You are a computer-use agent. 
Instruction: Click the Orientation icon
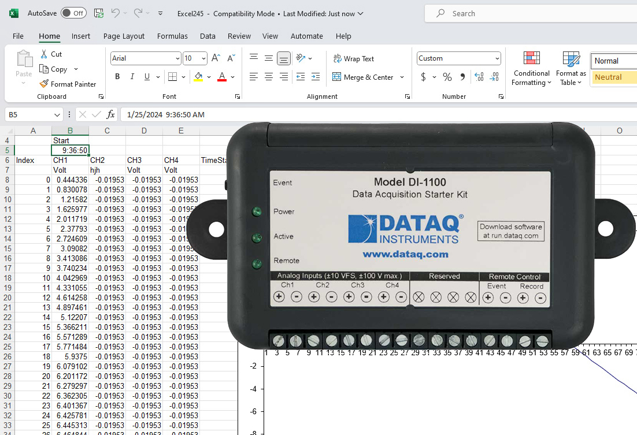(301, 58)
